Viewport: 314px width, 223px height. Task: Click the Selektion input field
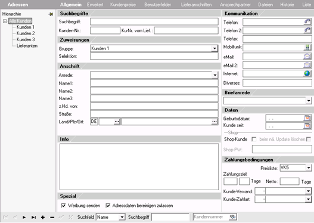(x=154, y=56)
